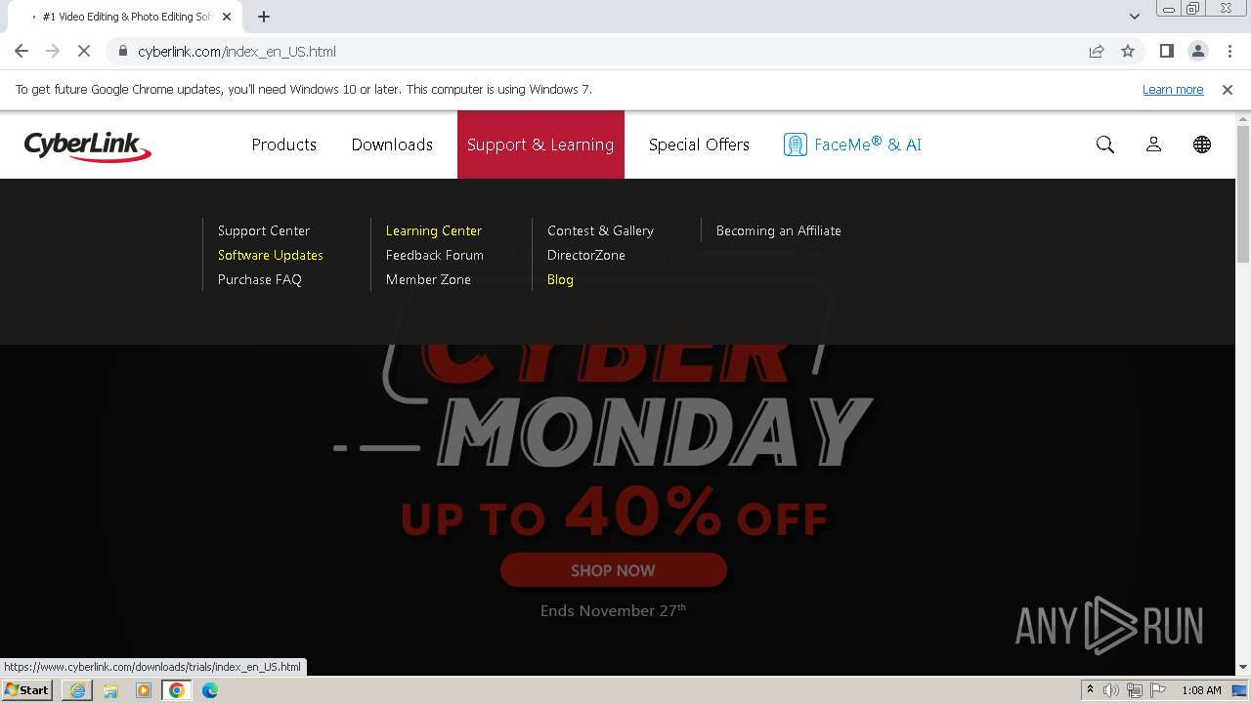The image size is (1251, 703).
Task: Click the volume speaker tray icon
Action: point(1111,690)
